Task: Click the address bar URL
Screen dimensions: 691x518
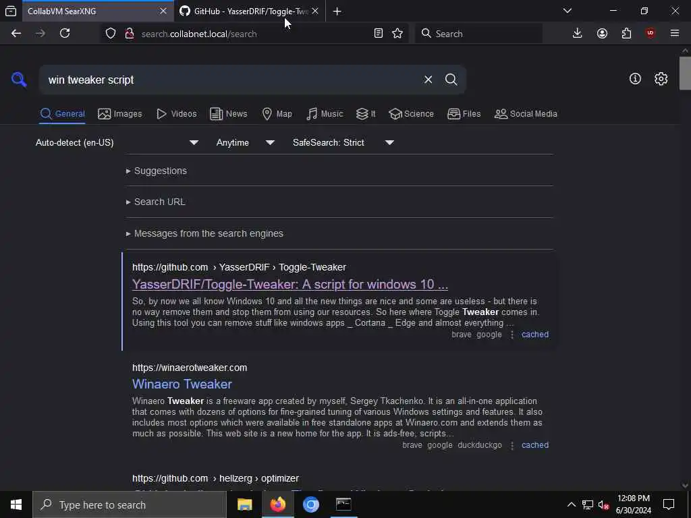Action: coord(199,34)
